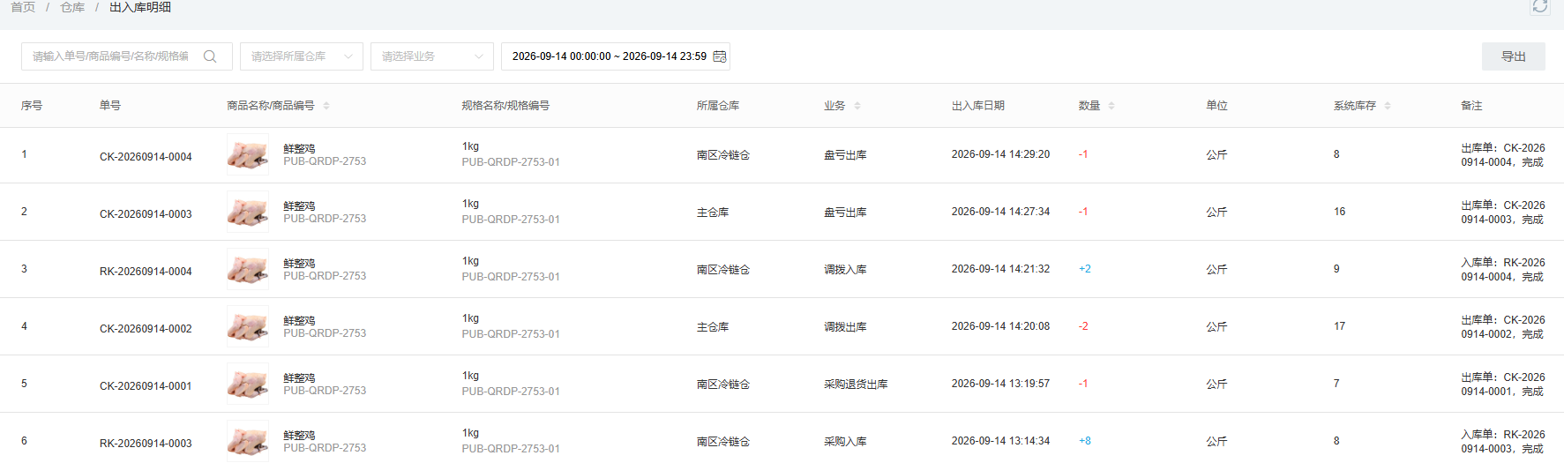
Task: Open 请选择所属仓库 dropdown
Action: point(302,56)
